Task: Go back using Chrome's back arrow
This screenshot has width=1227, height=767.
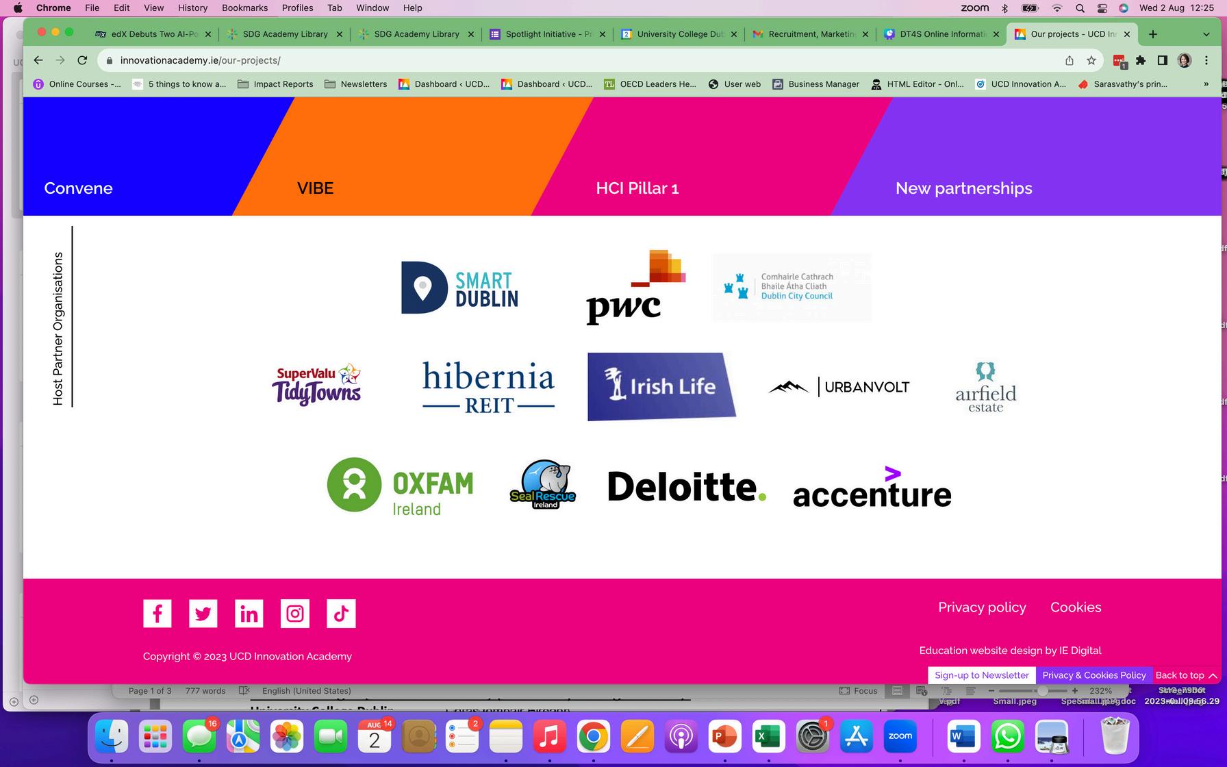Action: point(38,60)
